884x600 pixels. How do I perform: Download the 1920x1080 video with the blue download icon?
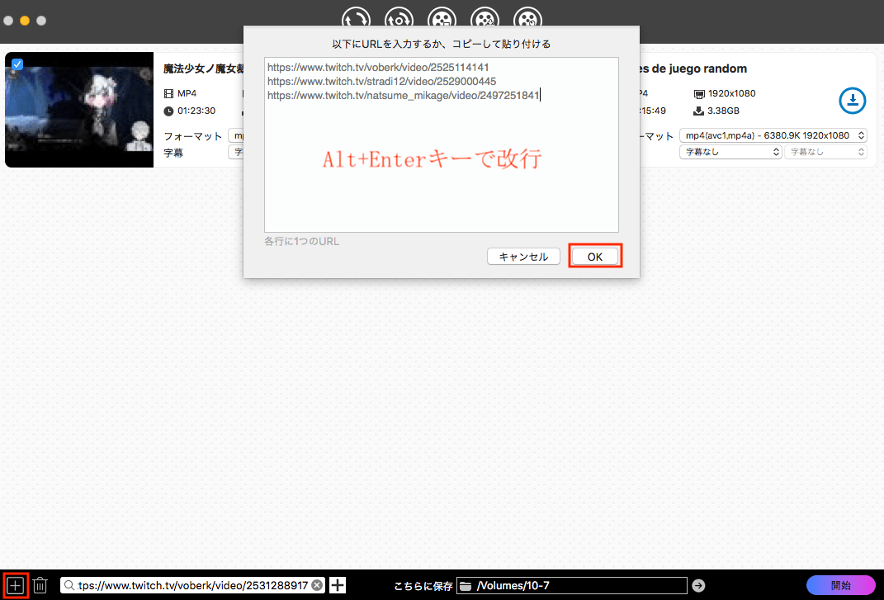point(853,101)
